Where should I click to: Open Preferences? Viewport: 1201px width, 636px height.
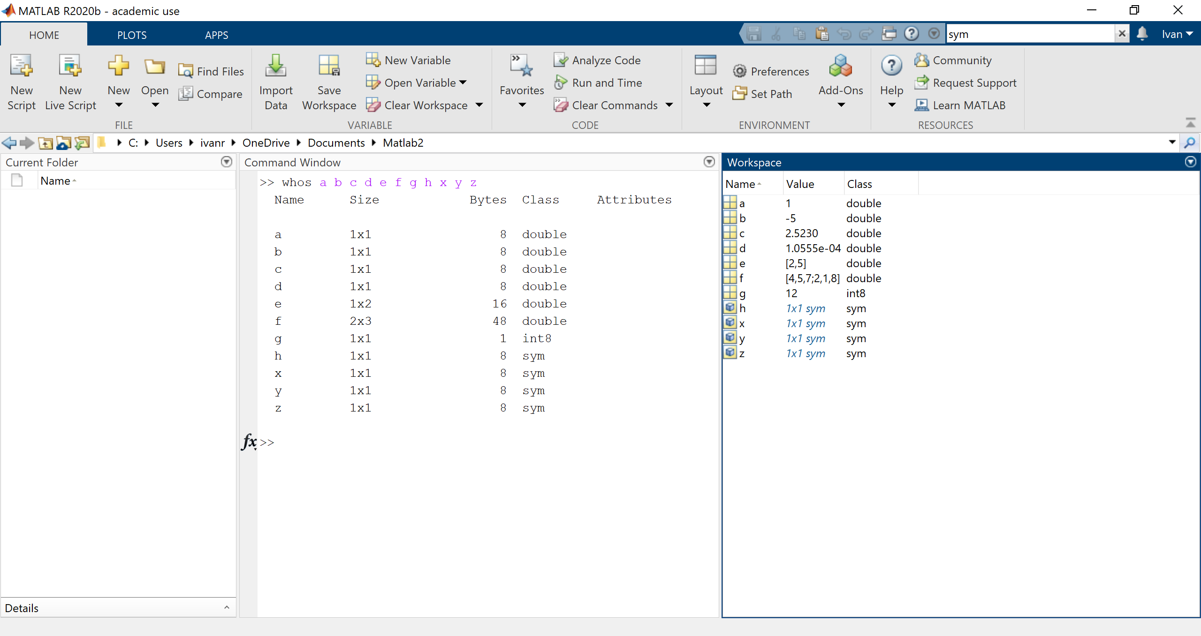pyautogui.click(x=771, y=71)
